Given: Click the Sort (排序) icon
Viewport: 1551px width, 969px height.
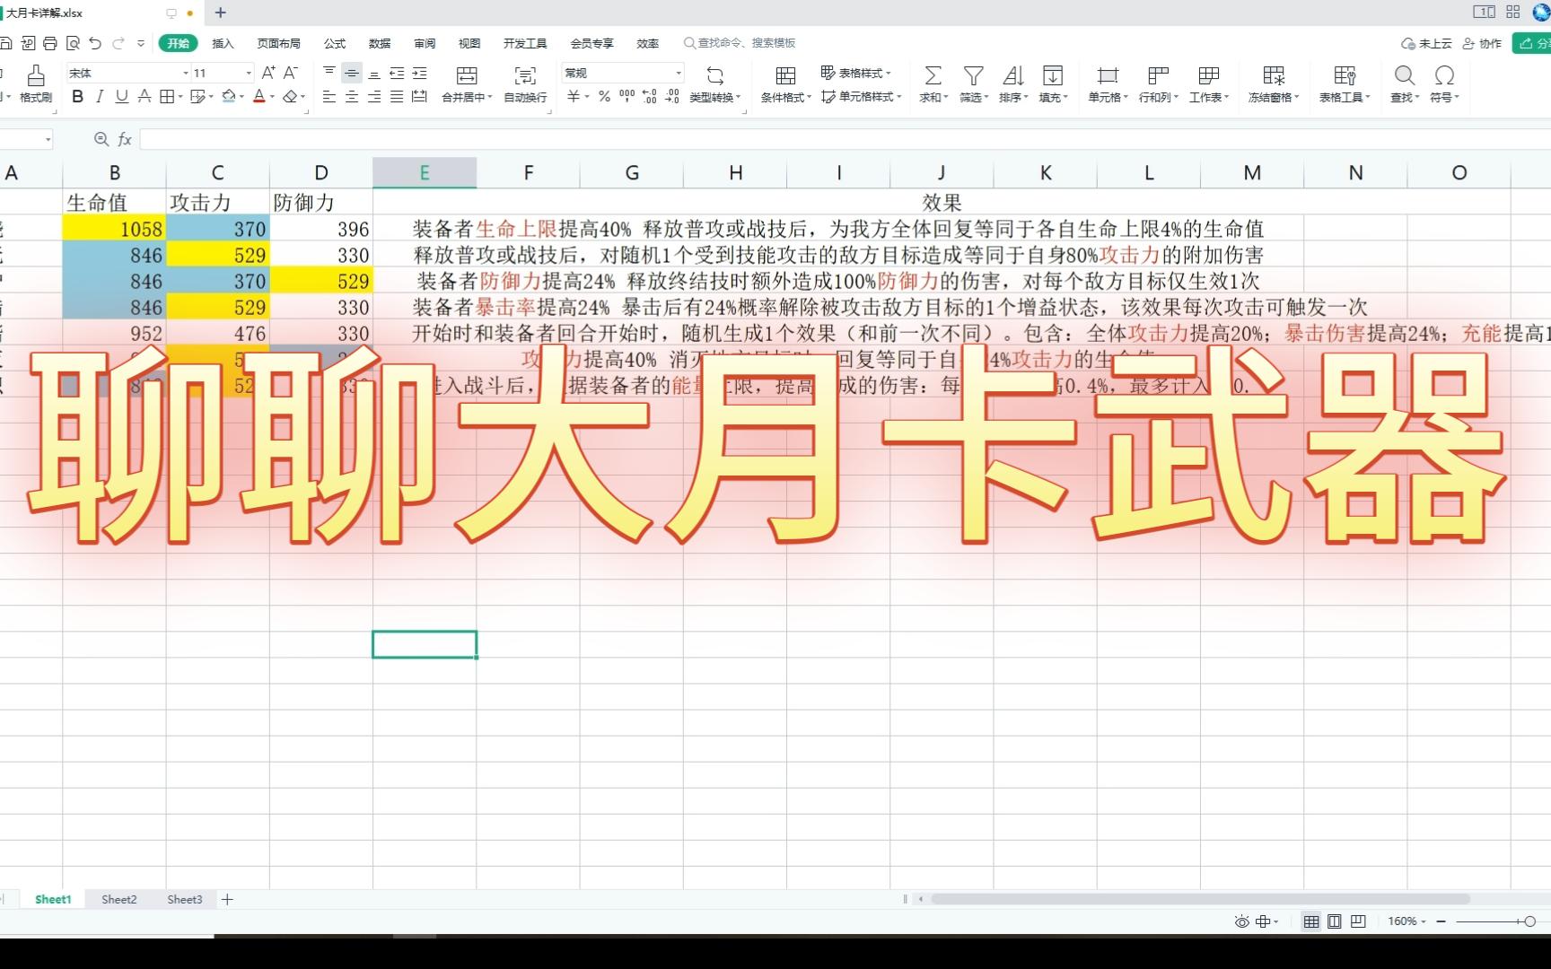Looking at the screenshot, I should tap(1013, 74).
